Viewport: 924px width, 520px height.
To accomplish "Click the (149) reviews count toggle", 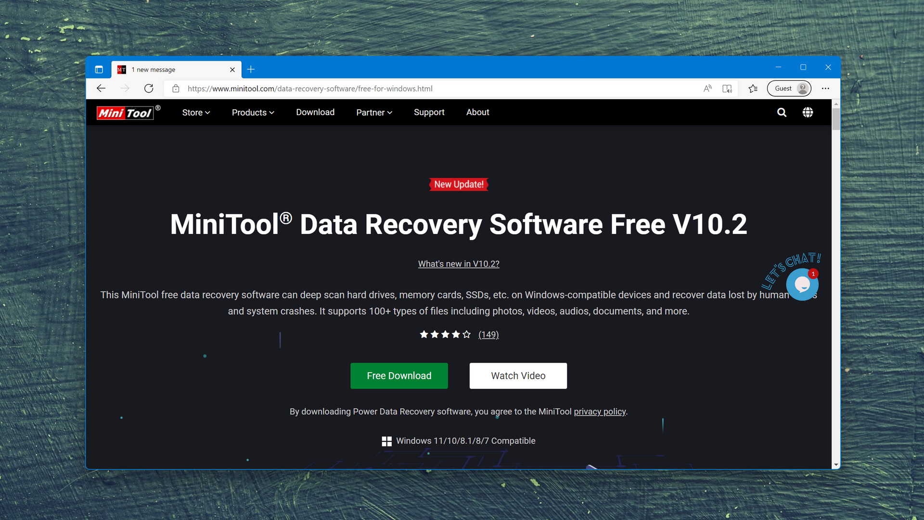I will click(x=488, y=335).
